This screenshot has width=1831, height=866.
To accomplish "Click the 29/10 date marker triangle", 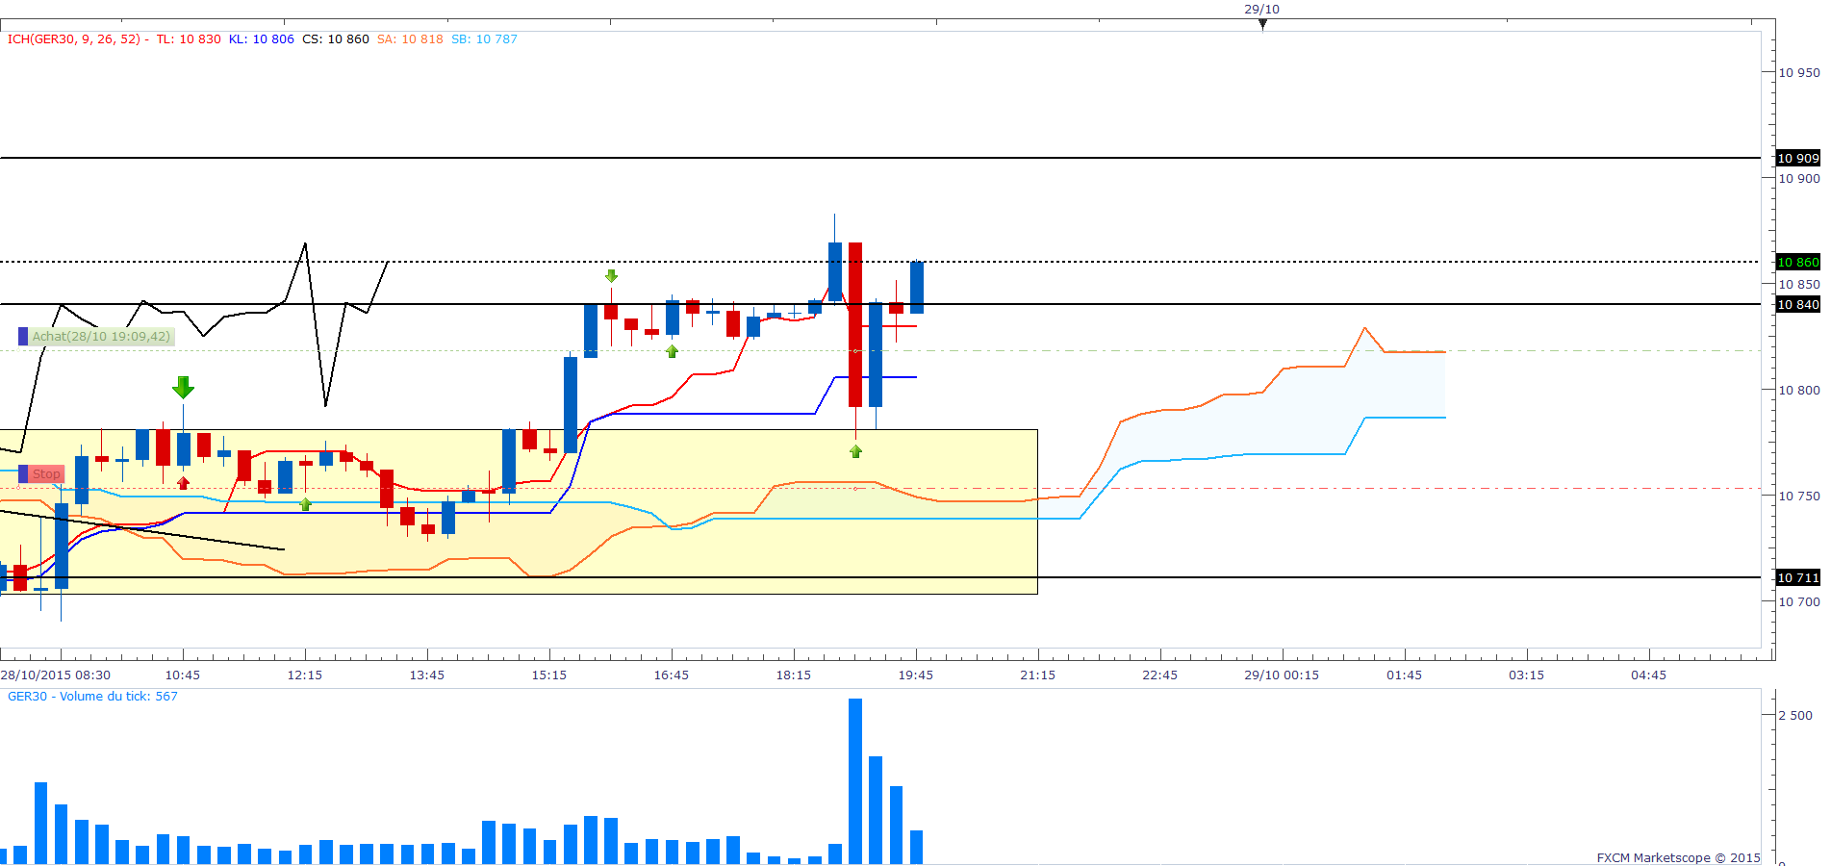I will 1262,24.
